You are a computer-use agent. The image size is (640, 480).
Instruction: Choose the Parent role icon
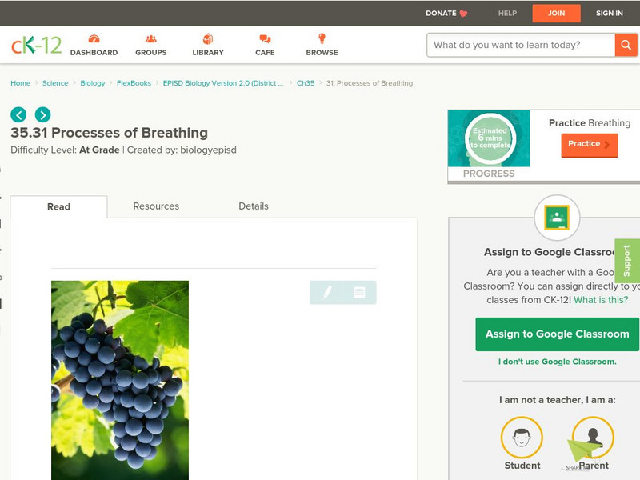click(x=593, y=437)
